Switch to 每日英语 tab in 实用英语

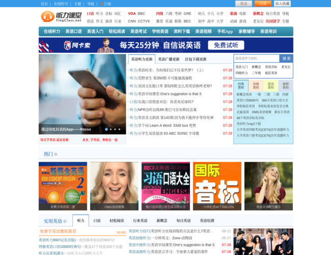[184, 221]
